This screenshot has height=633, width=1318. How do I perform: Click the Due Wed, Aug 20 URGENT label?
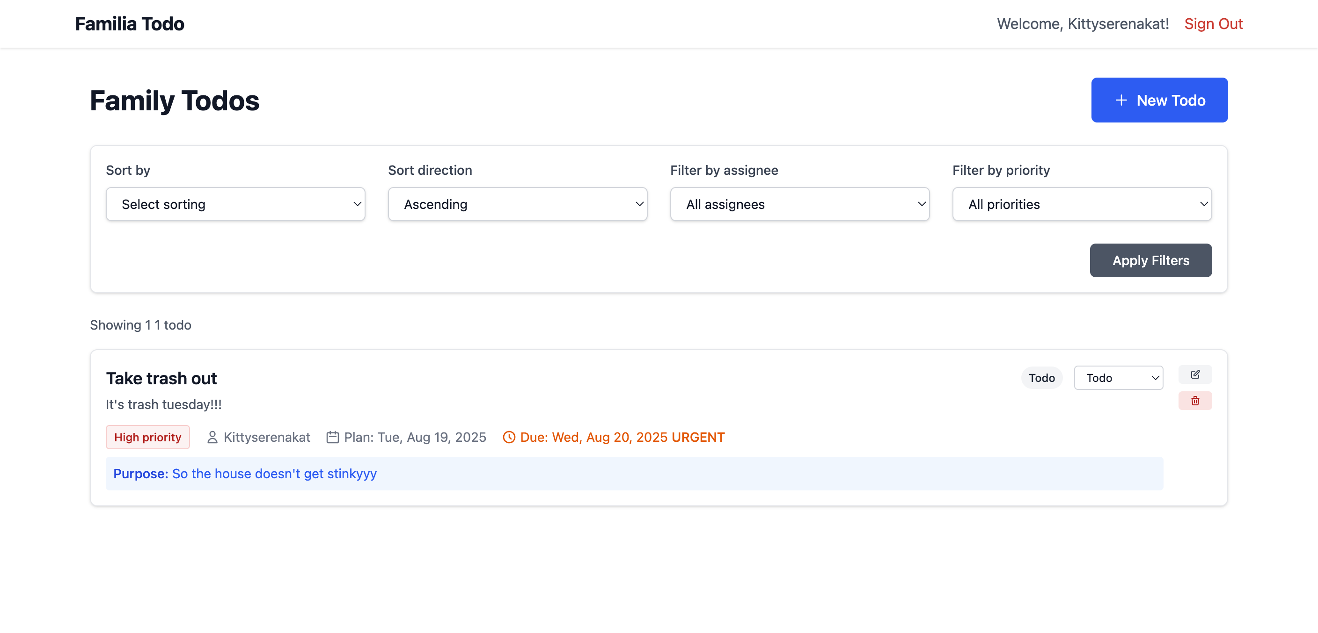tap(622, 437)
